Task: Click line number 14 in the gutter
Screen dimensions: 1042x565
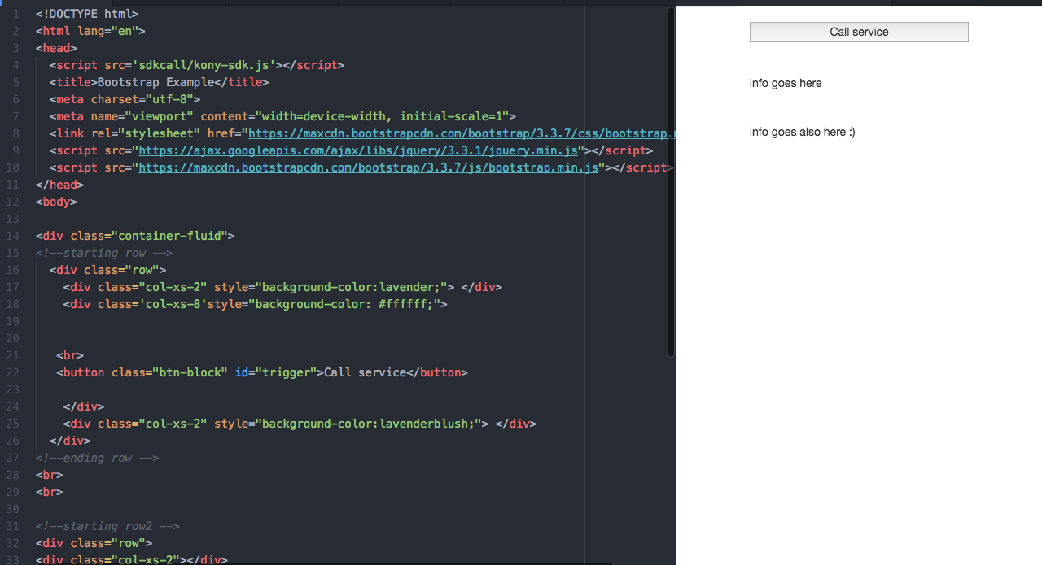Action: [x=15, y=236]
